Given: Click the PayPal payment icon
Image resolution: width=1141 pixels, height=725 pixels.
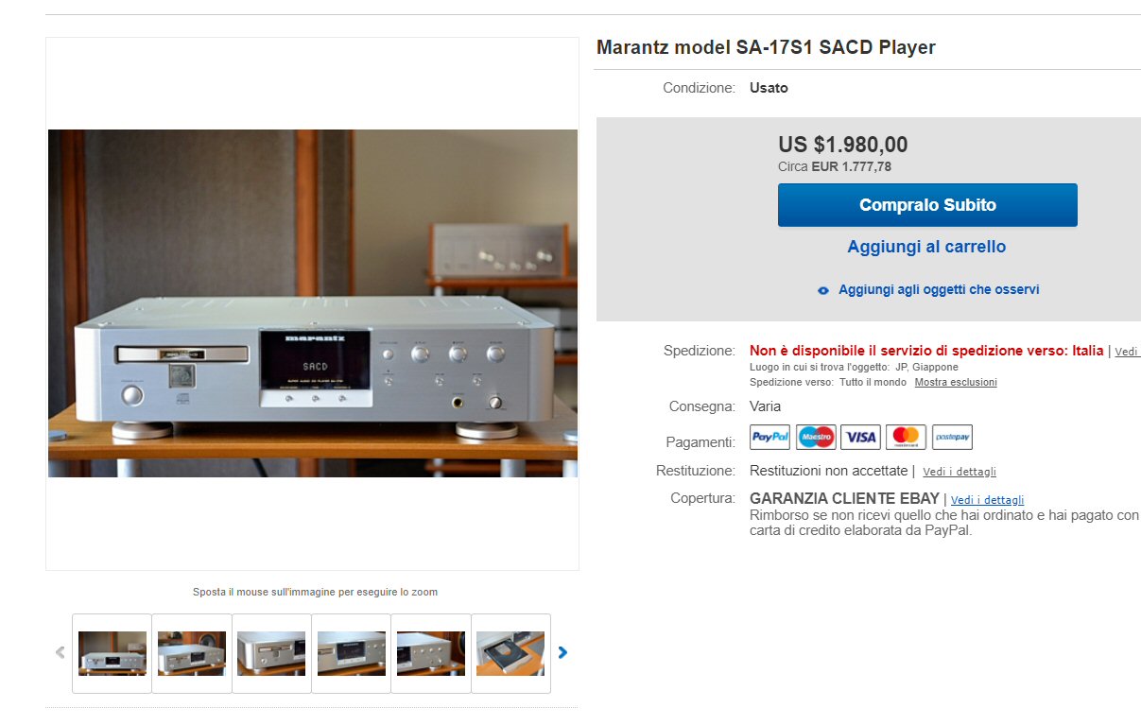Looking at the screenshot, I should (769, 437).
